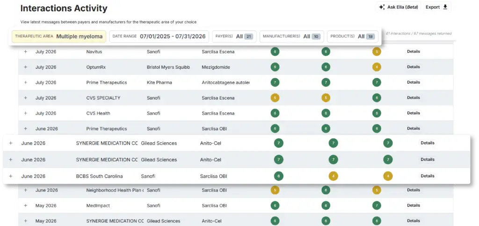Select the Mezigdomide product cell
Image resolution: width=479 pixels, height=226 pixels.
tap(216, 67)
